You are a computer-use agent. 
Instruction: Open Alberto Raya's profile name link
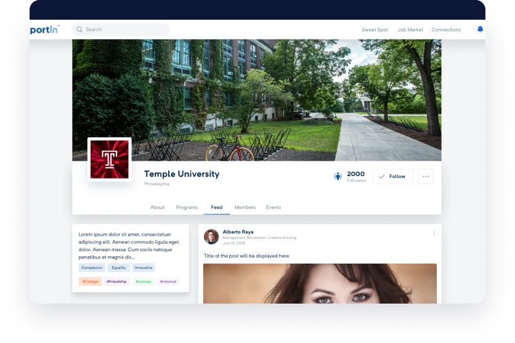point(238,232)
